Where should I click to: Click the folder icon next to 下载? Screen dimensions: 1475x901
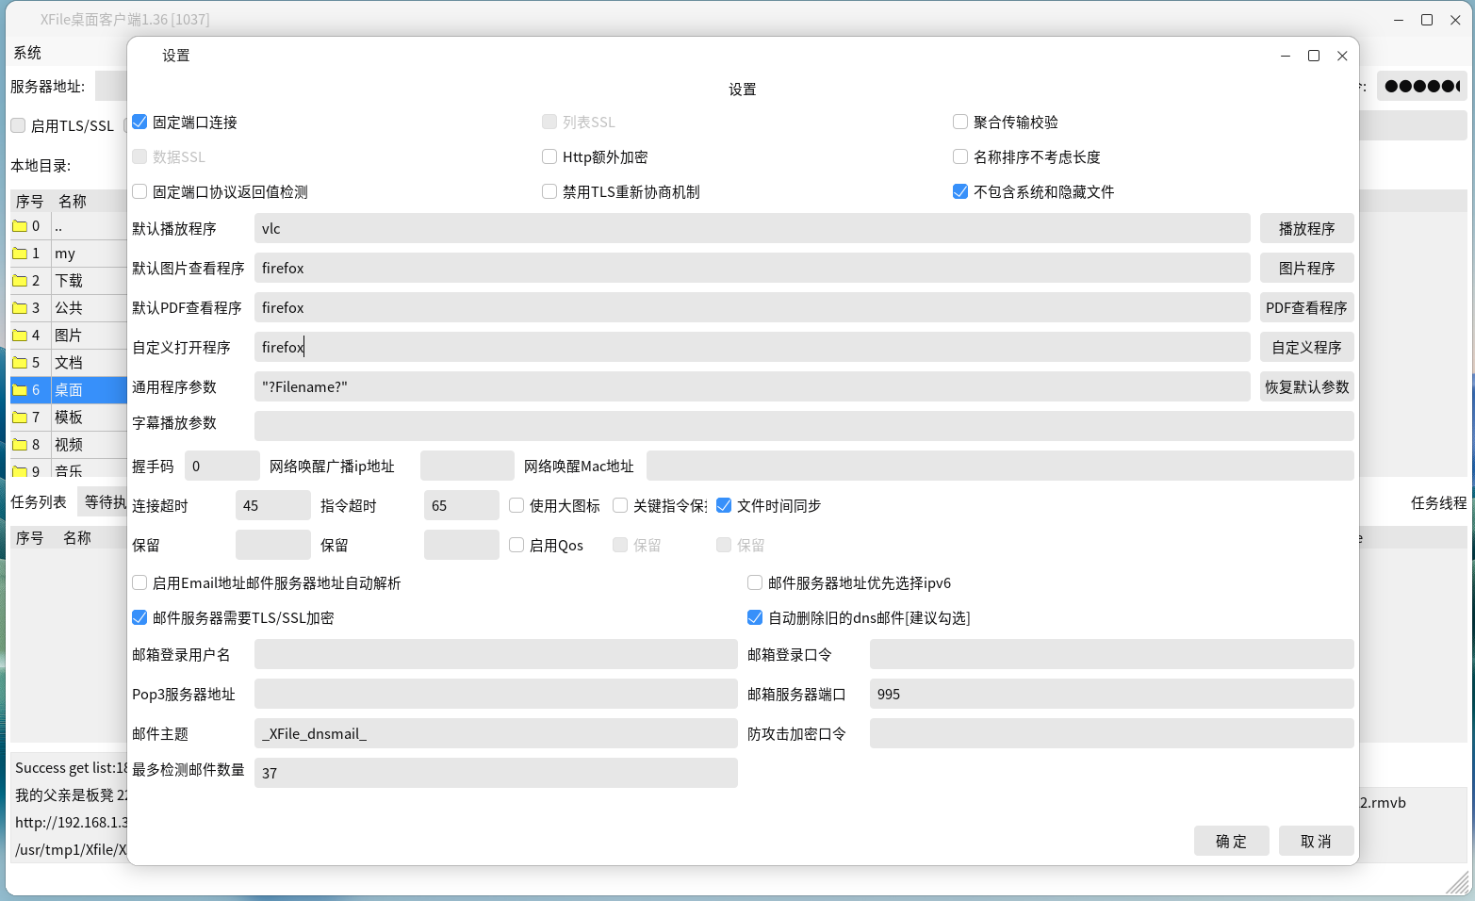click(20, 280)
